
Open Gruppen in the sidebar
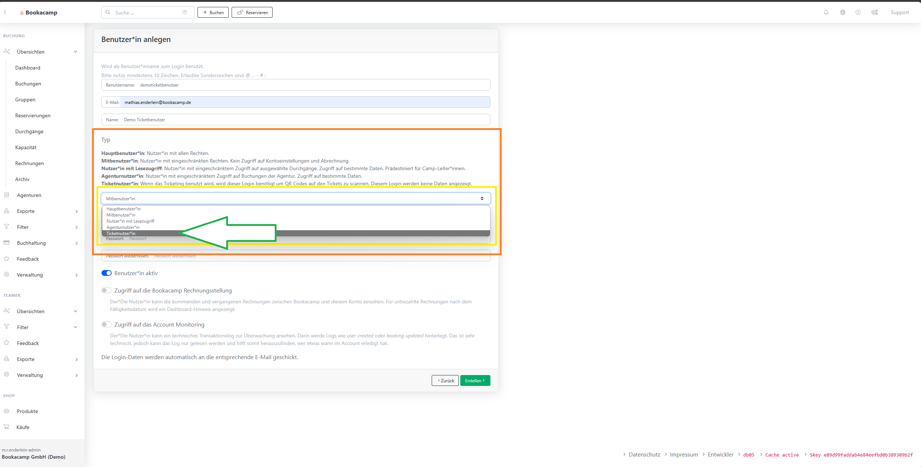point(25,100)
